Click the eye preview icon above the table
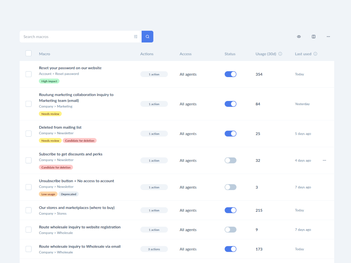 299,36
